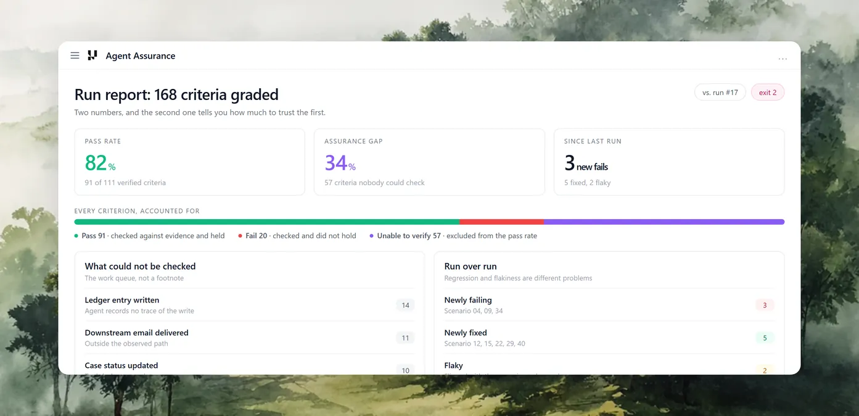Click the red fail segment of the bar
Screen dimensions: 859x416
(x=501, y=222)
